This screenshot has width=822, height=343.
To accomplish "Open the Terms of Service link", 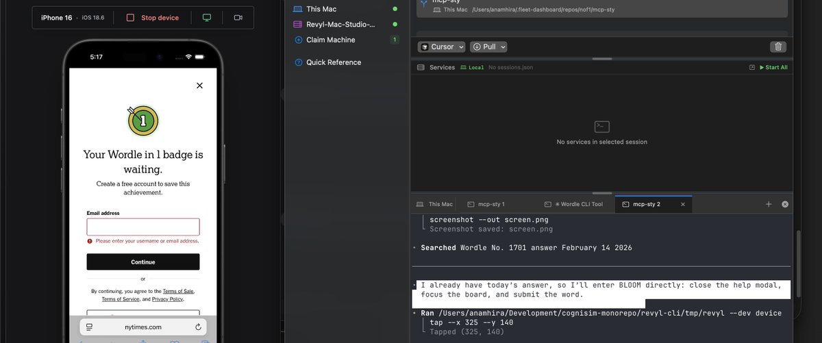I will coord(120,299).
